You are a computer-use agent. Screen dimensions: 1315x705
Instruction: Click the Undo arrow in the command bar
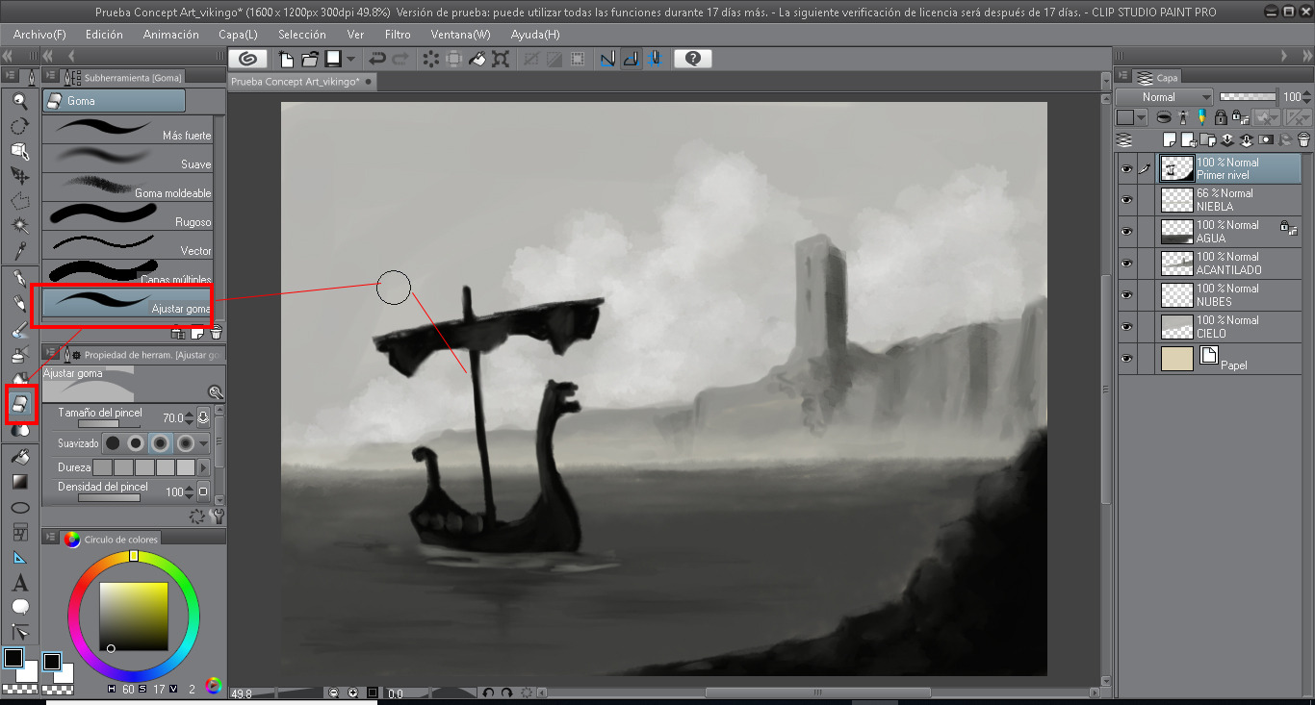377,59
